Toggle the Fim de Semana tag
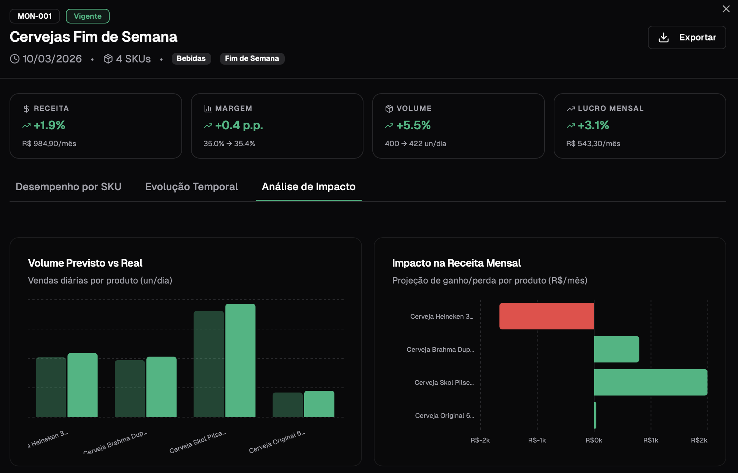Image resolution: width=738 pixels, height=473 pixels. [x=252, y=58]
